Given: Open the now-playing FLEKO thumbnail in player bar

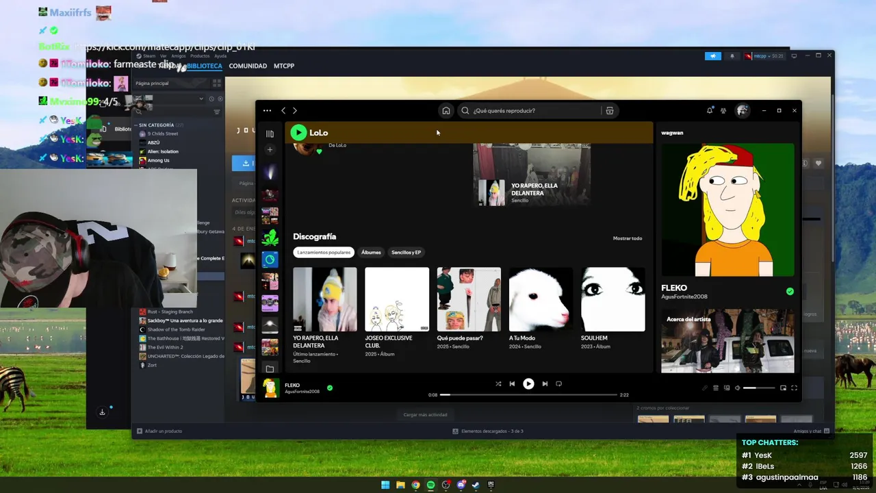Looking at the screenshot, I should click(x=271, y=388).
